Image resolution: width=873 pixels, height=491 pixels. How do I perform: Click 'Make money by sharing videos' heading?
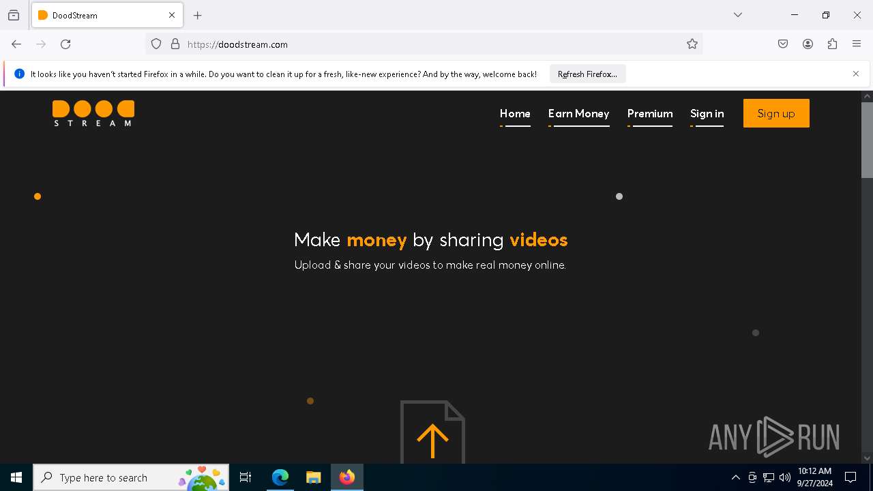tap(430, 240)
